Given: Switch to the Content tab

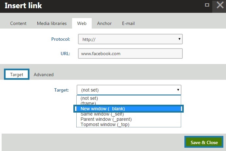Looking at the screenshot, I should (18, 23).
